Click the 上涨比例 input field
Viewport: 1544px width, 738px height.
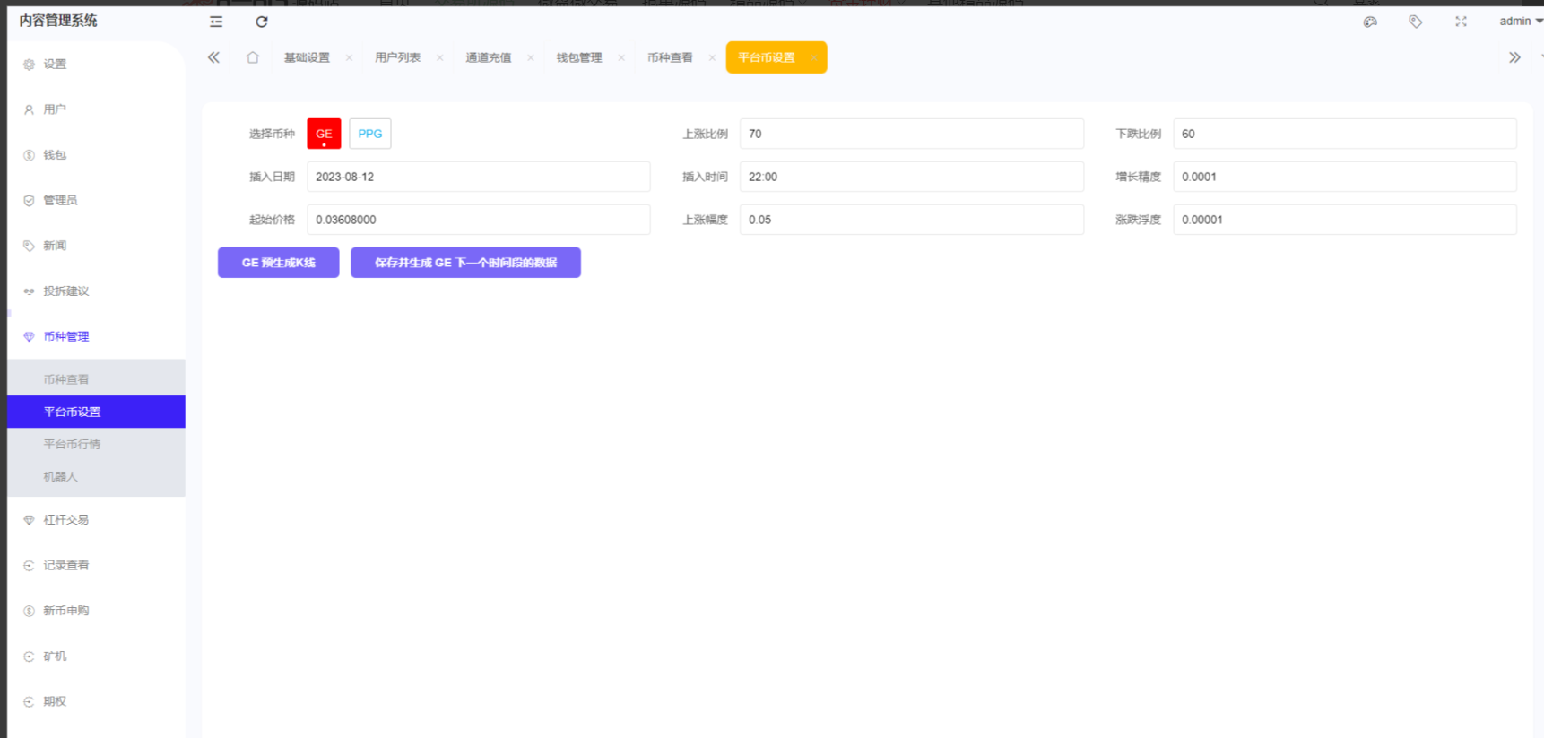pyautogui.click(x=912, y=134)
